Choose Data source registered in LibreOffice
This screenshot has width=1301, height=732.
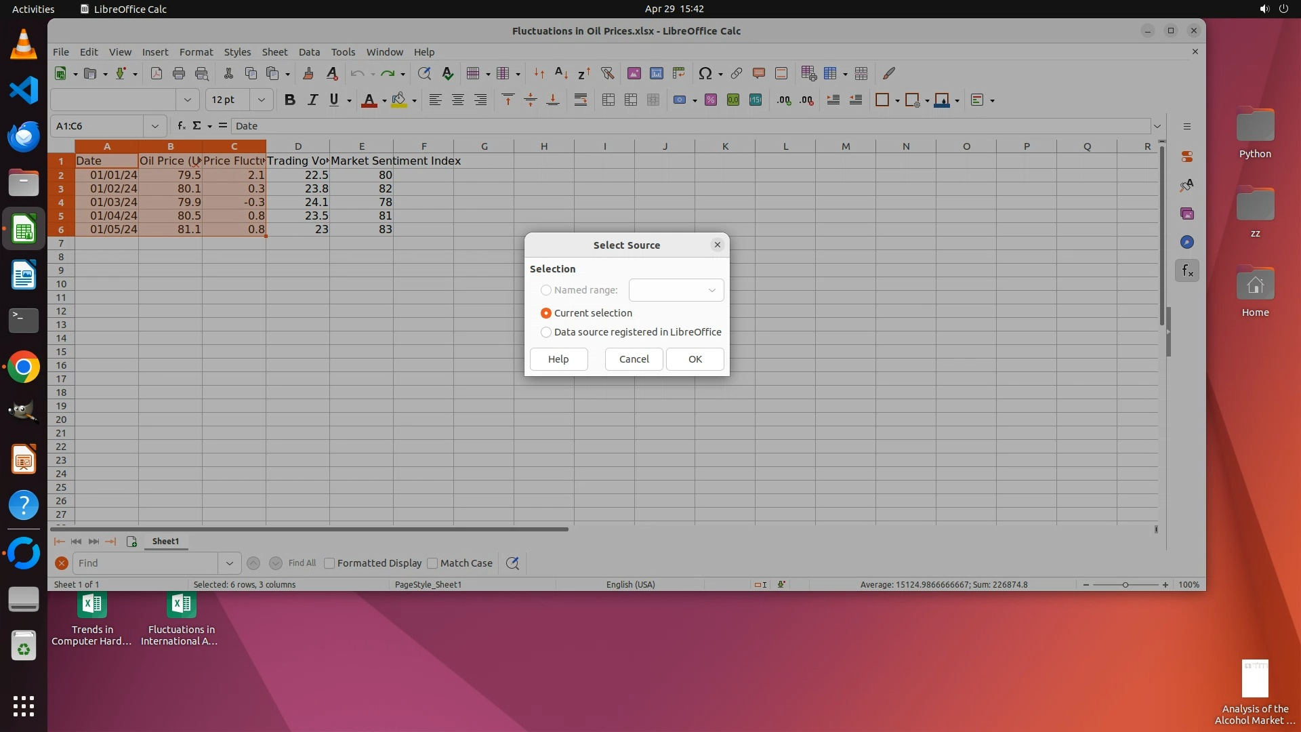[x=546, y=332]
